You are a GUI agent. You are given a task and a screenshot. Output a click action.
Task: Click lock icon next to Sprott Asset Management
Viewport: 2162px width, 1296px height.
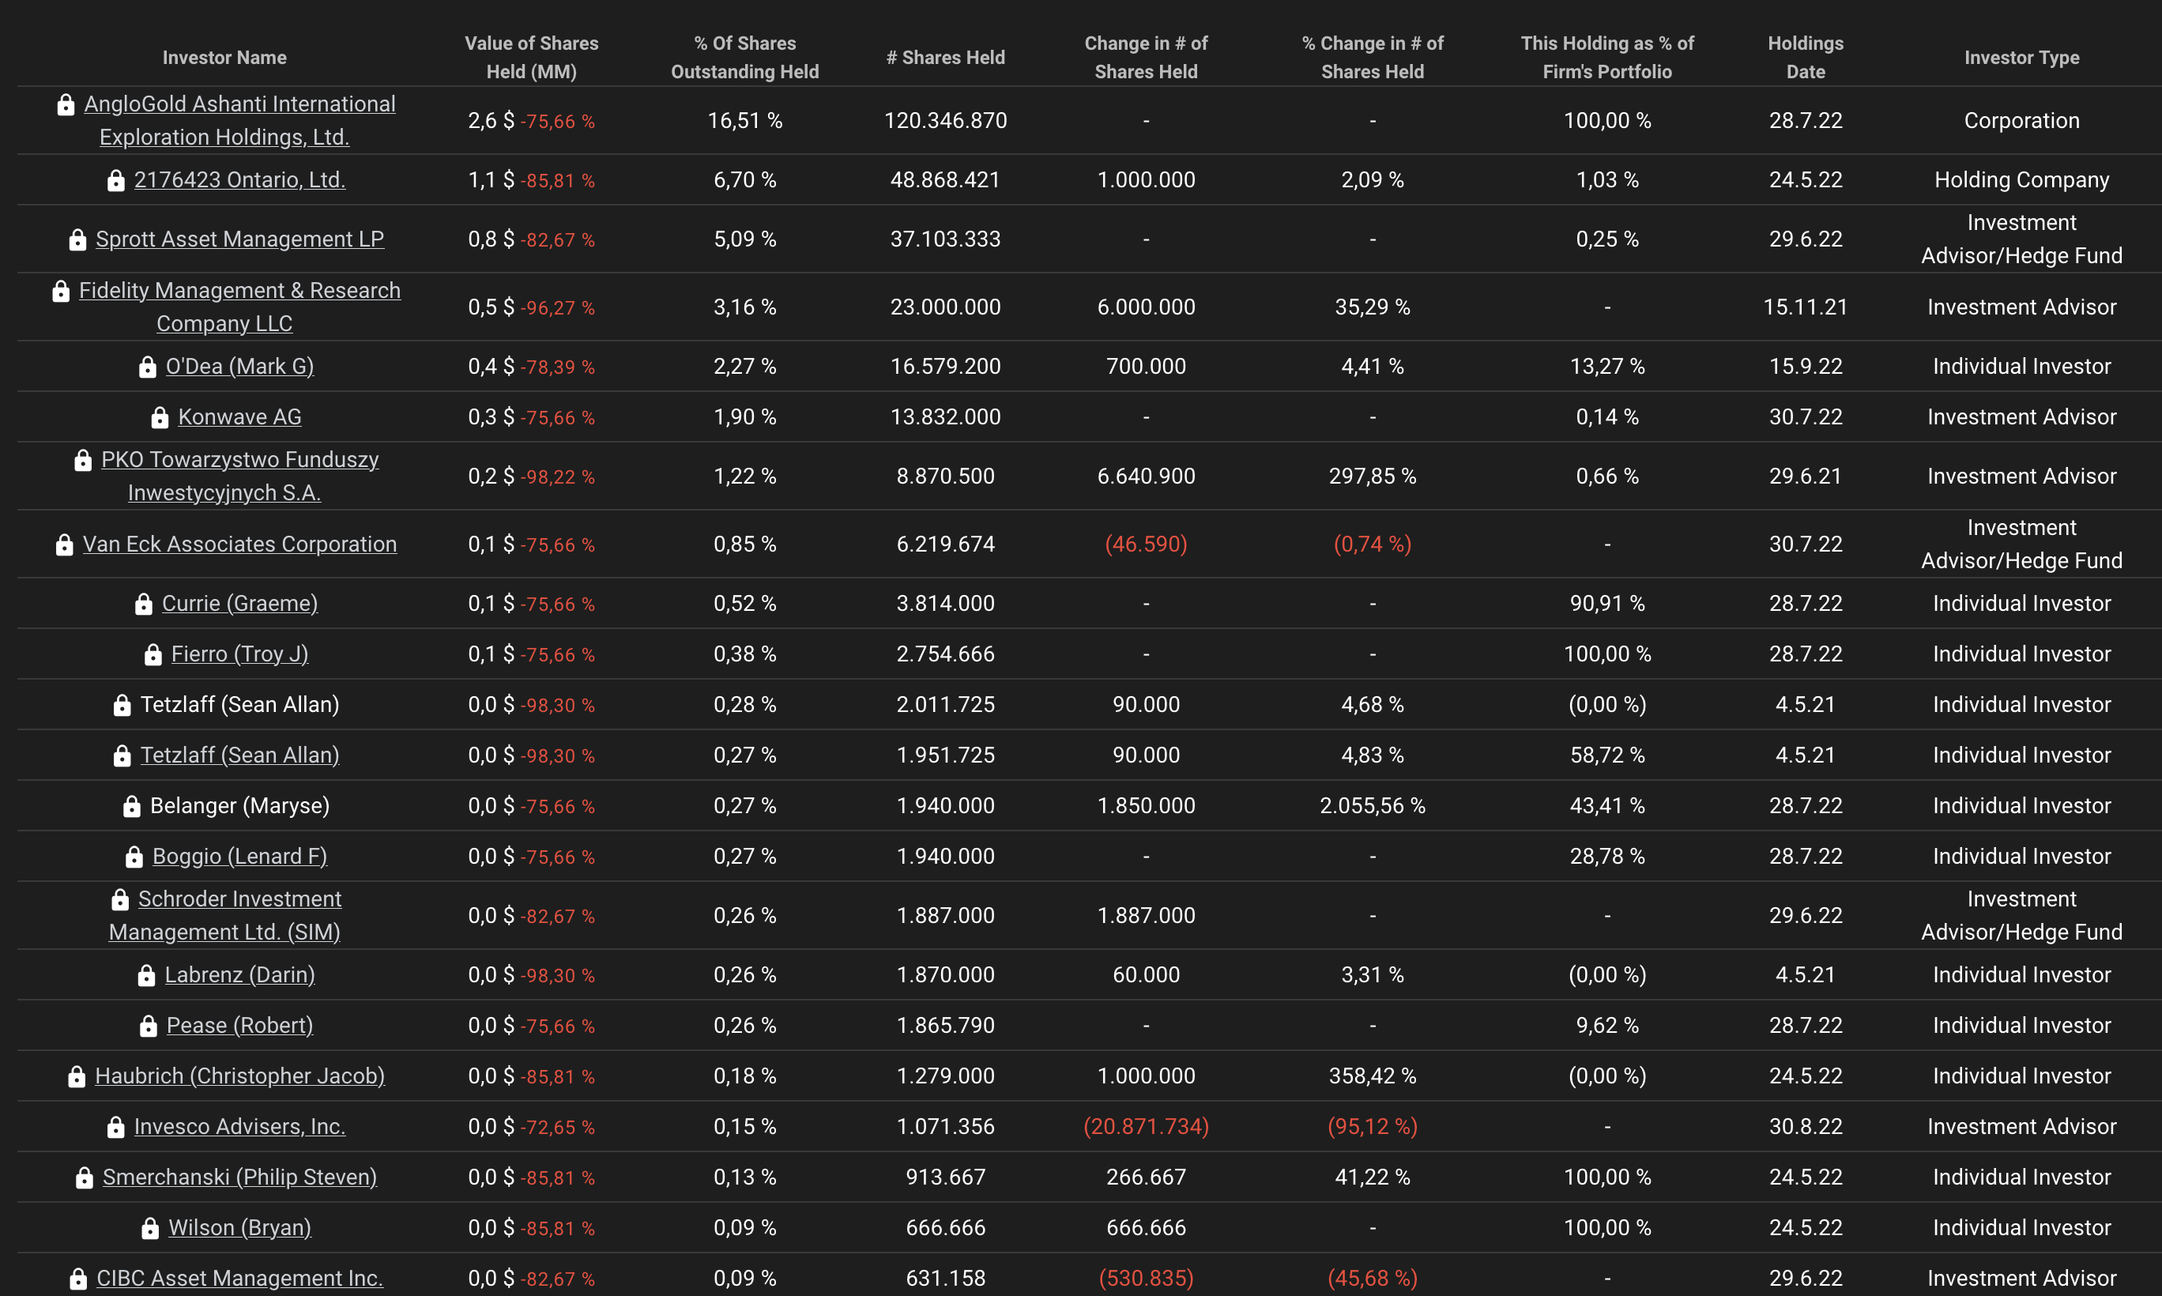pos(77,239)
